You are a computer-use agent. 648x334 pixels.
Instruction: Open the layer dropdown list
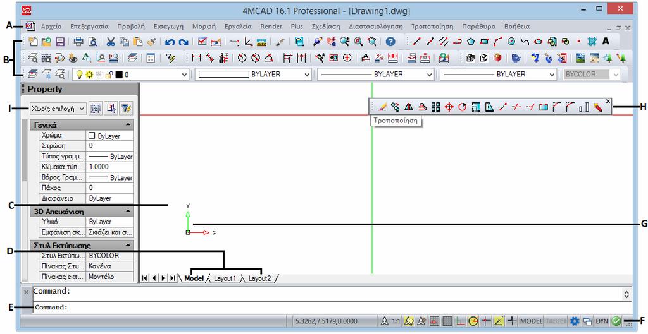point(184,75)
